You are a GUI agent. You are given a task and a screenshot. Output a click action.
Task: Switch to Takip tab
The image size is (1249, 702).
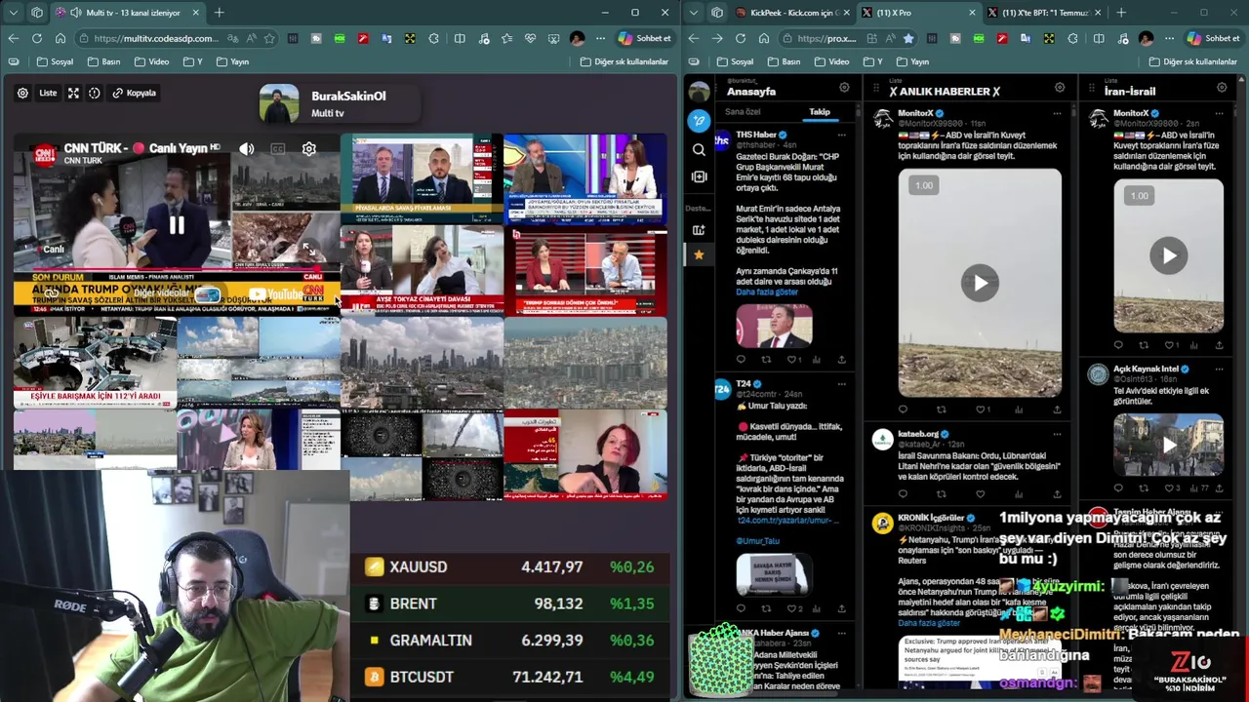820,112
